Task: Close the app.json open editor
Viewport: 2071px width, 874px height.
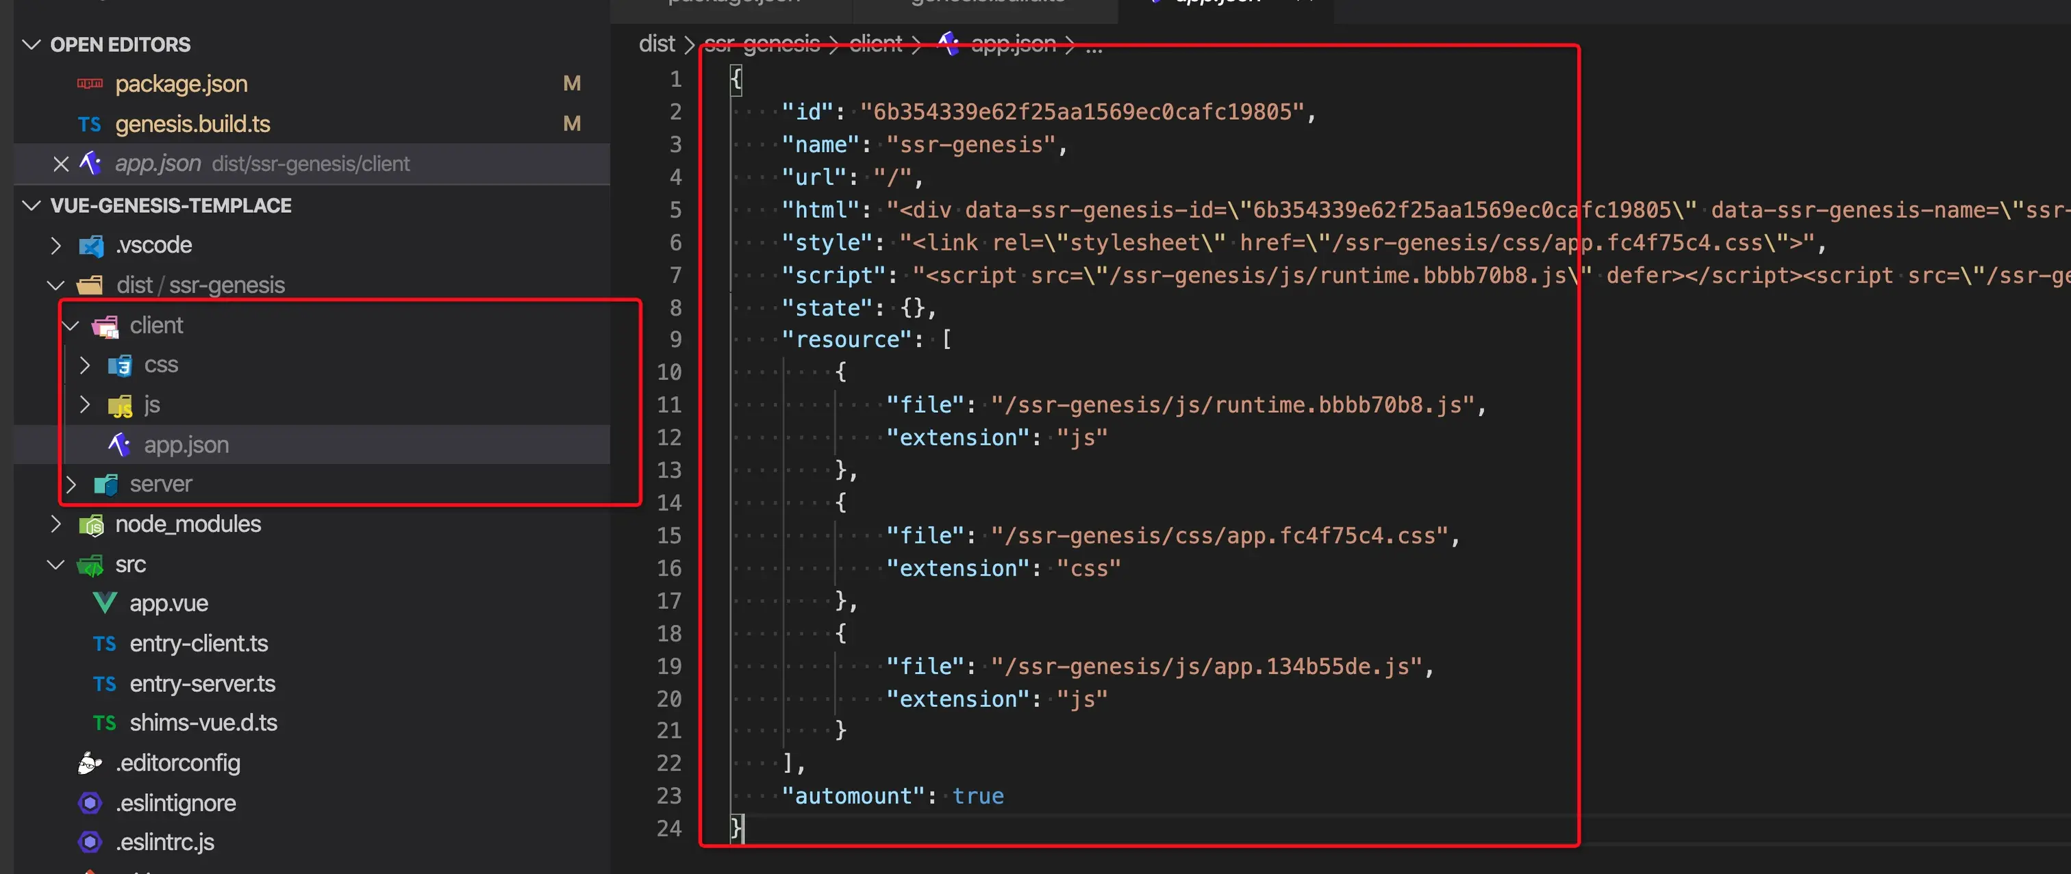Action: click(60, 164)
